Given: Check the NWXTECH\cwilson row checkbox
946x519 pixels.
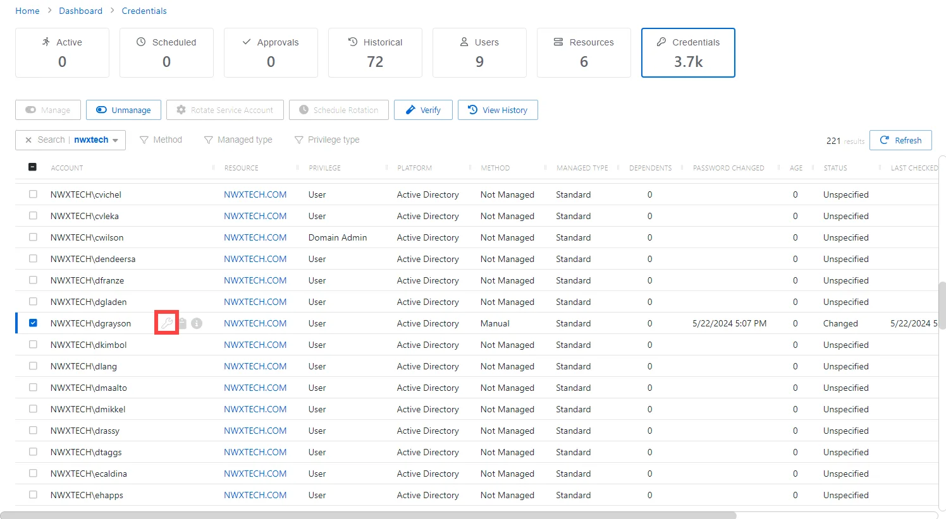Looking at the screenshot, I should [x=33, y=237].
